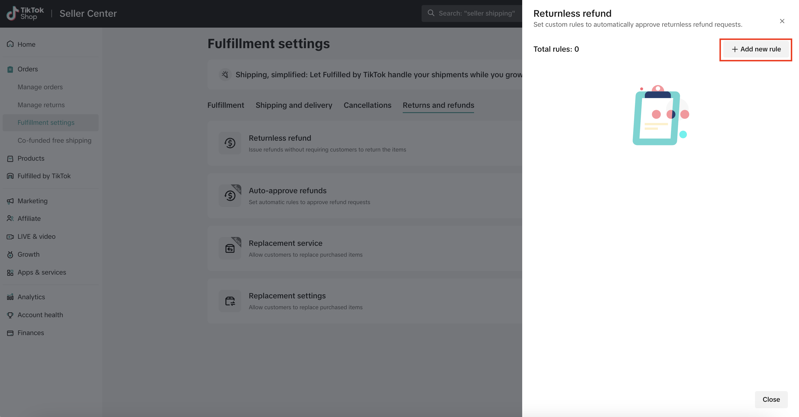Select the Fulfillment tab

(225, 105)
